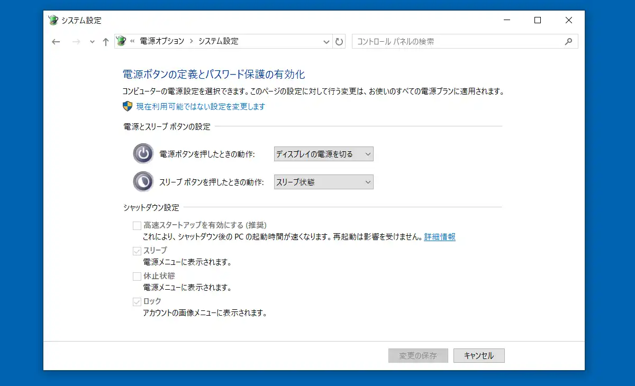Click the キャンセル button
The image size is (635, 386).
click(479, 355)
